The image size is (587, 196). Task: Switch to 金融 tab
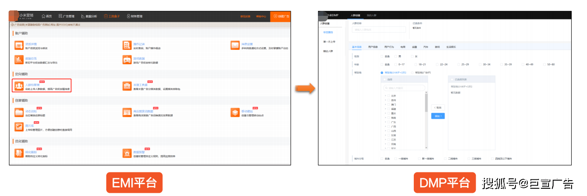click(x=414, y=47)
